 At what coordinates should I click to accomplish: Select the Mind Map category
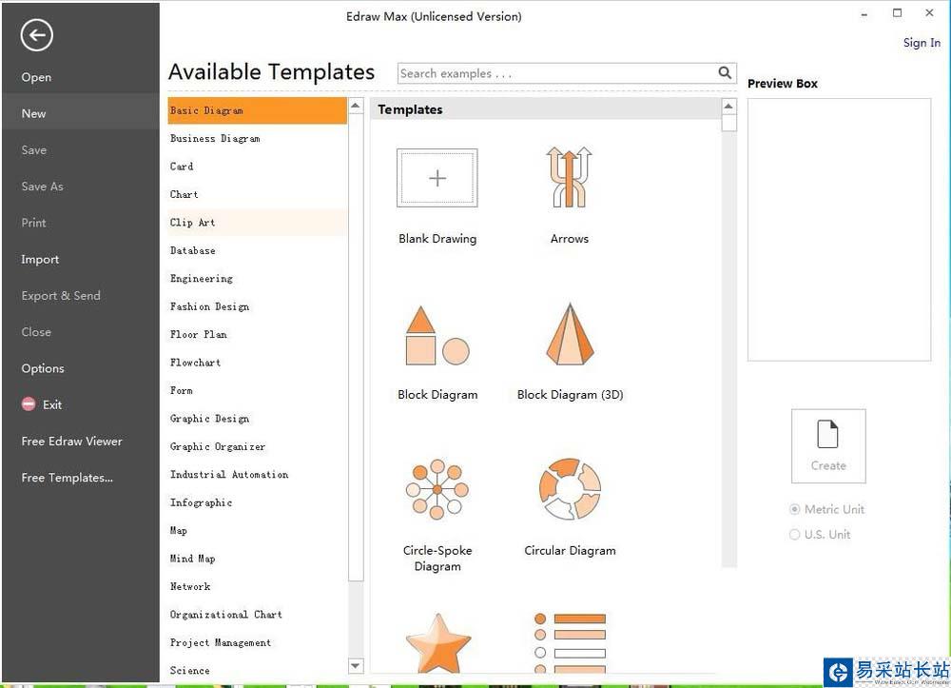257,559
